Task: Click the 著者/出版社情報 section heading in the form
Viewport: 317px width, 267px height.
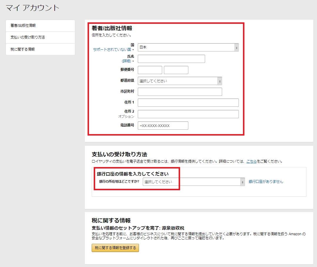Action: (x=112, y=28)
